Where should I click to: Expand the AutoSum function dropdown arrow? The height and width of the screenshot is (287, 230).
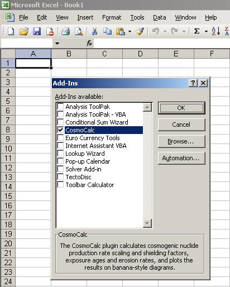[x=206, y=31]
